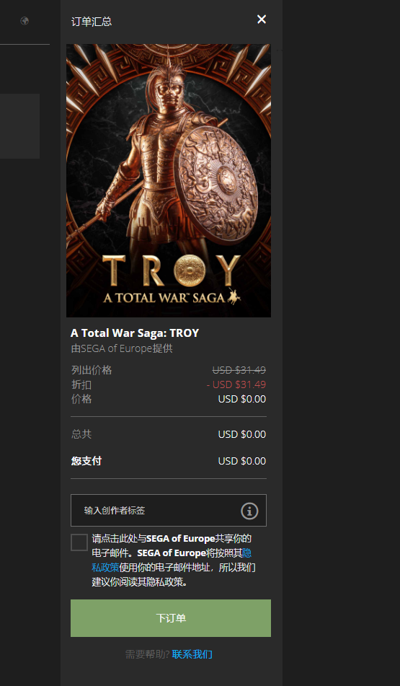Click the 订单汇总 order summary heading

(92, 22)
